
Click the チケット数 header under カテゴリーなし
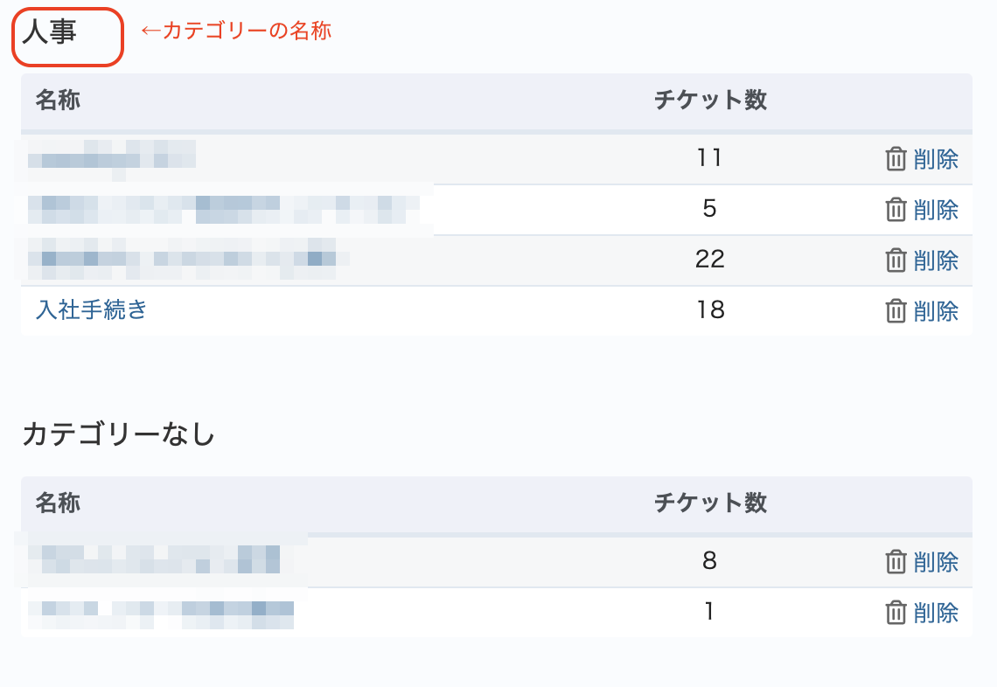(x=710, y=503)
